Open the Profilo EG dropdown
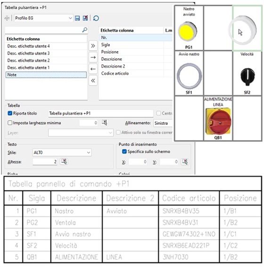This screenshot has width=264, height=267. pyautogui.click(x=43, y=18)
